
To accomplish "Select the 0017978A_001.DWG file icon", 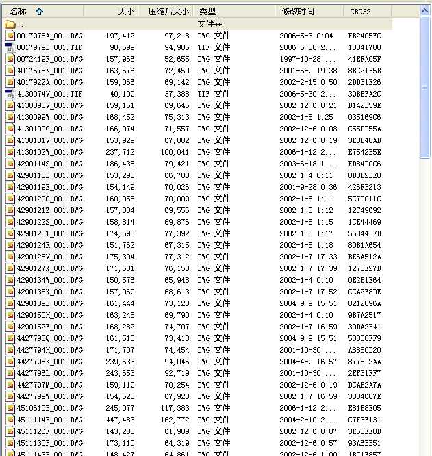I will 10,36.
